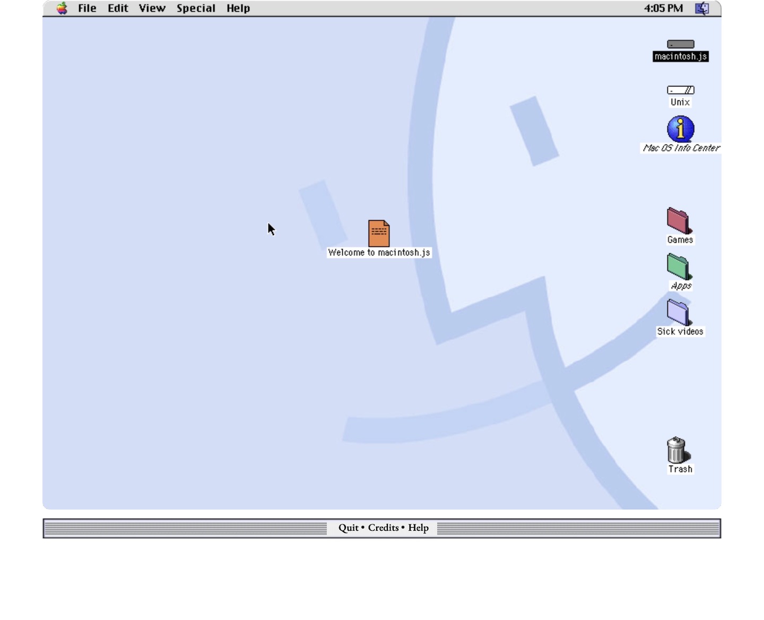Click the Credits link

coord(383,528)
